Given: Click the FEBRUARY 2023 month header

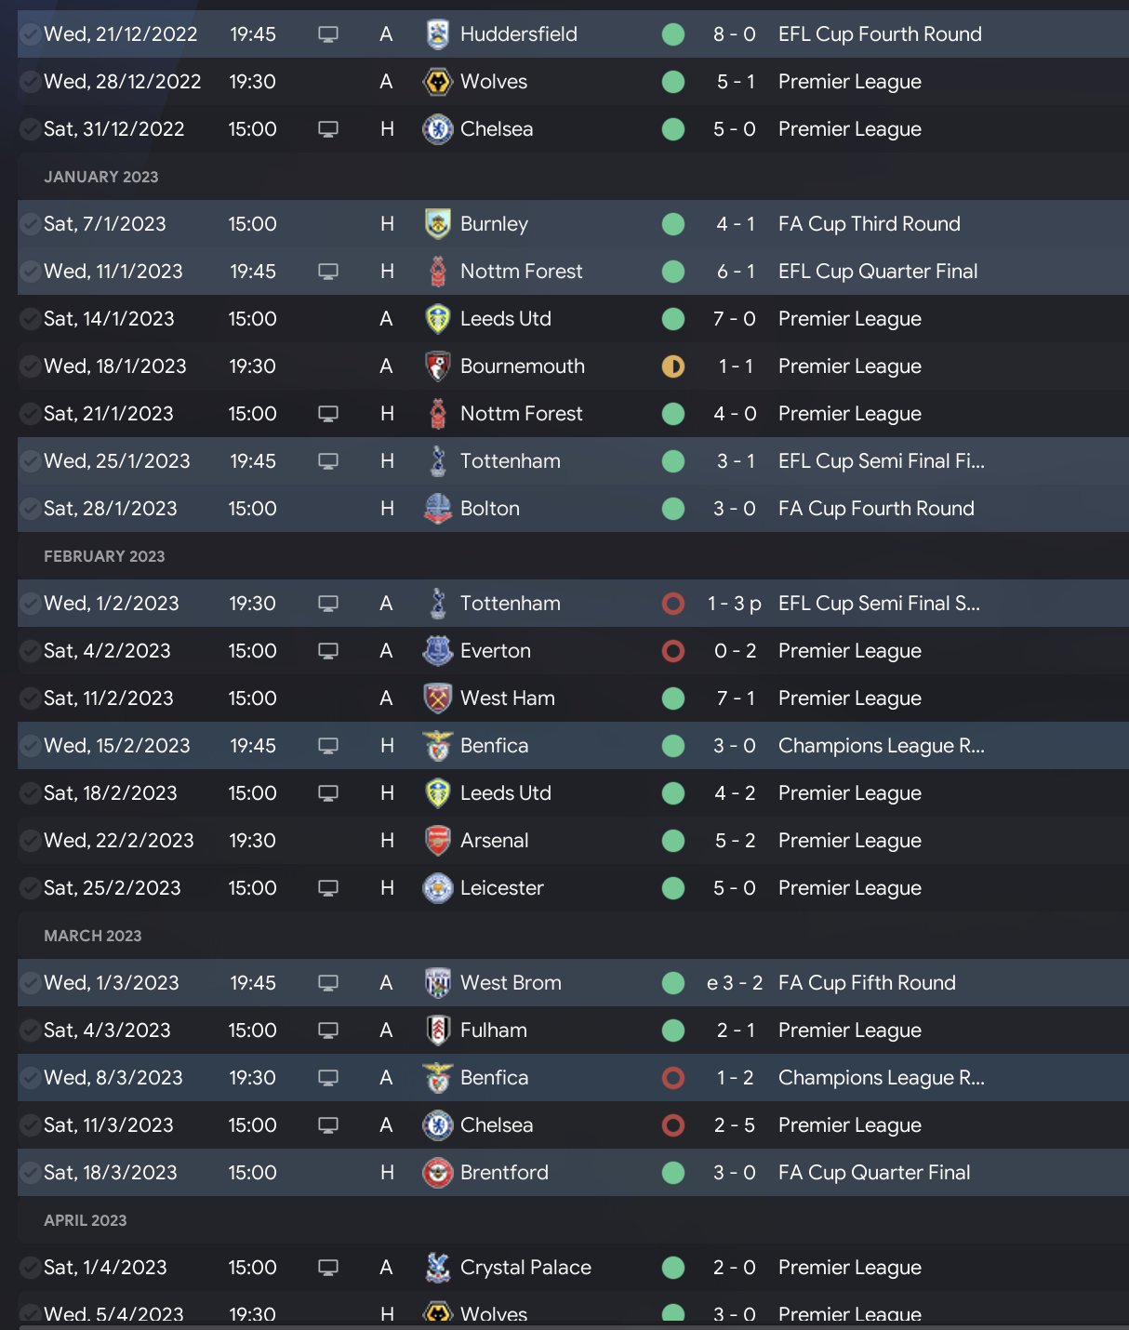Looking at the screenshot, I should pyautogui.click(x=104, y=556).
